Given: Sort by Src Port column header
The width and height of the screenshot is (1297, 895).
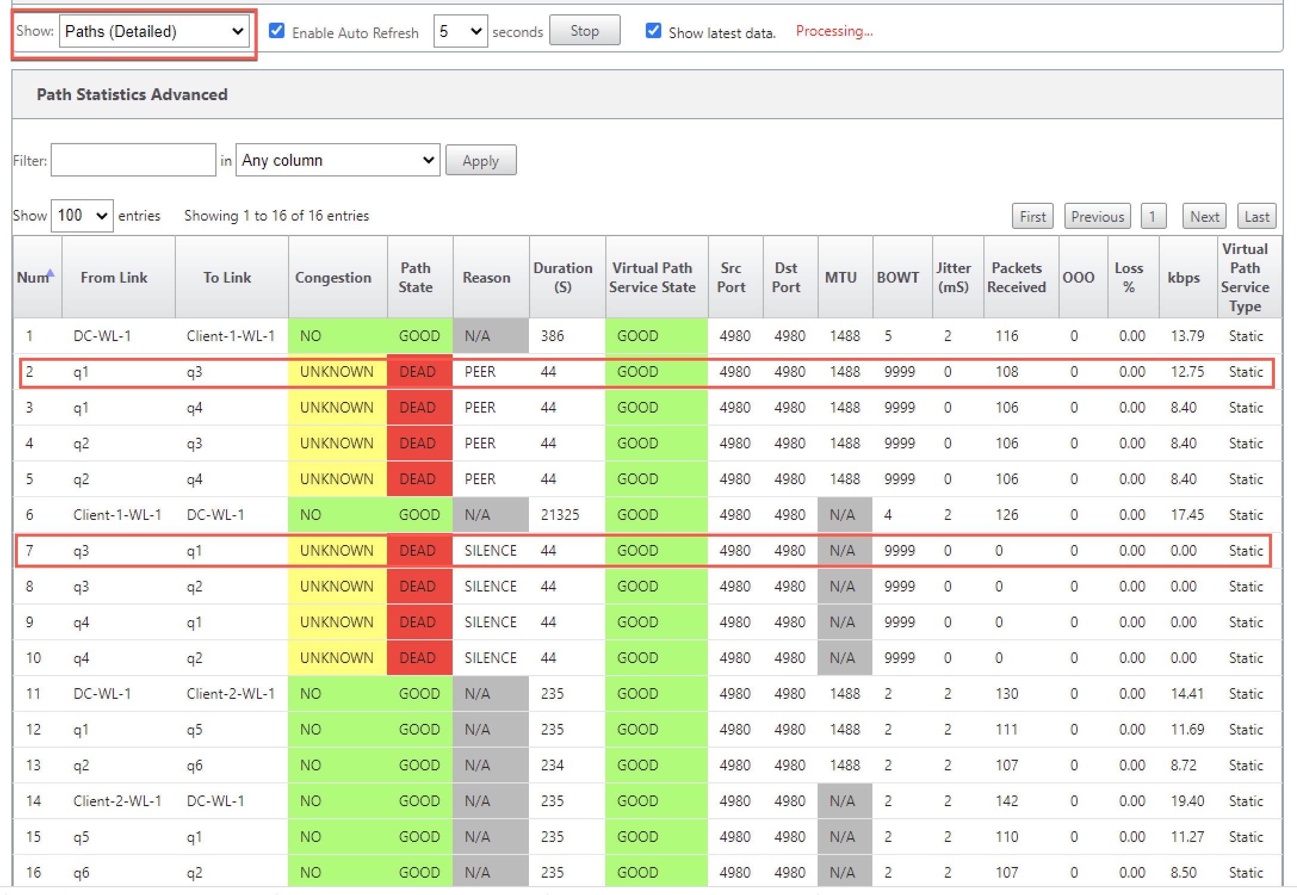Looking at the screenshot, I should (735, 277).
